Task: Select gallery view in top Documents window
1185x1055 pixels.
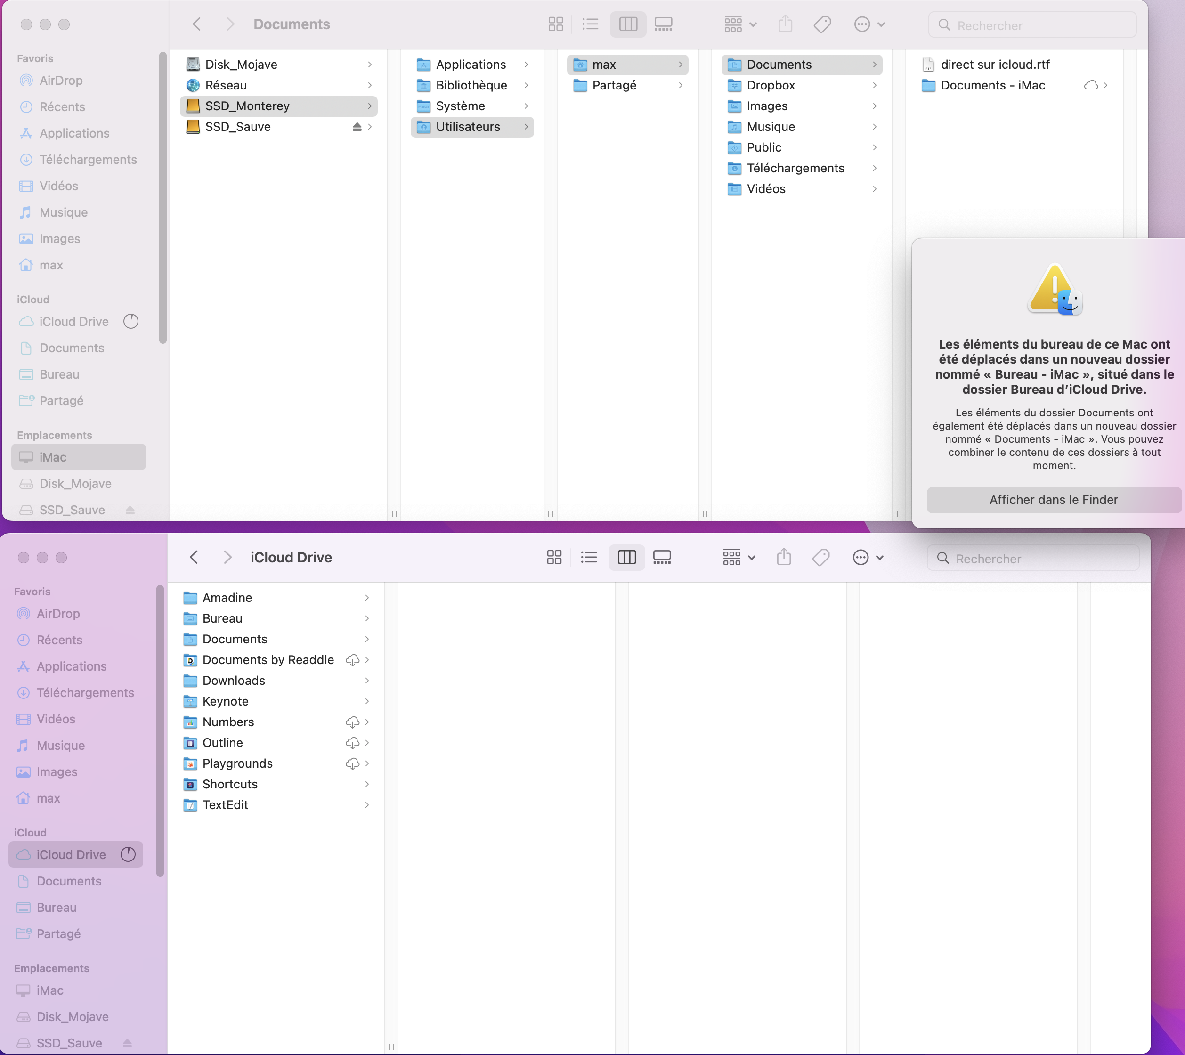Action: pyautogui.click(x=663, y=24)
